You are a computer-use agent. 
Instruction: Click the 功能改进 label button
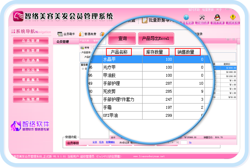pos(202,23)
